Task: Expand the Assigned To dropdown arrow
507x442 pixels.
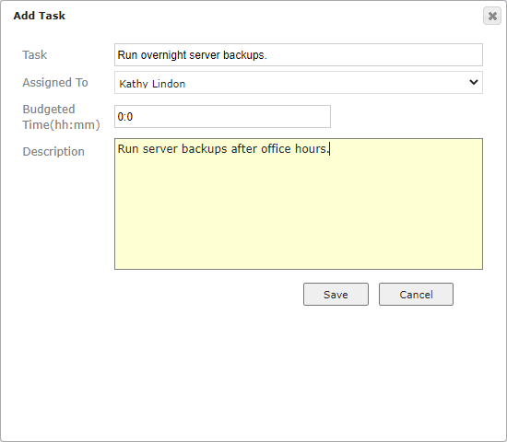Action: coord(474,82)
